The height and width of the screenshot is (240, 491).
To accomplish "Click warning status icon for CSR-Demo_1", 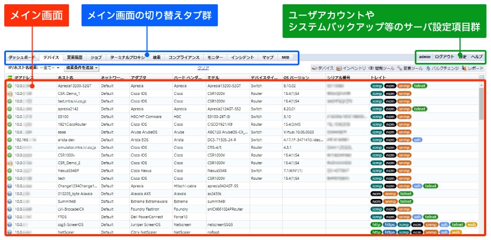I will pos(10,93).
